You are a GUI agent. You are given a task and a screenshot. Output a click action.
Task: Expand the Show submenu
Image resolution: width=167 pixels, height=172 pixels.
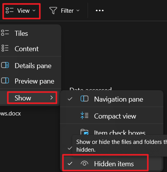pos(30,98)
